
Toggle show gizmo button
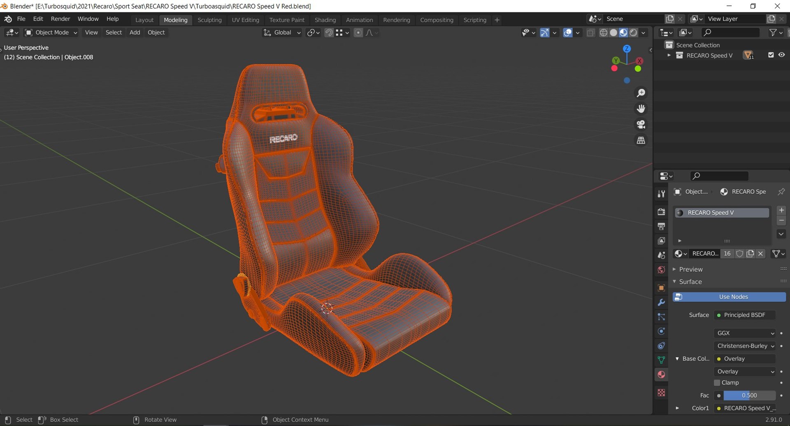[x=544, y=33]
